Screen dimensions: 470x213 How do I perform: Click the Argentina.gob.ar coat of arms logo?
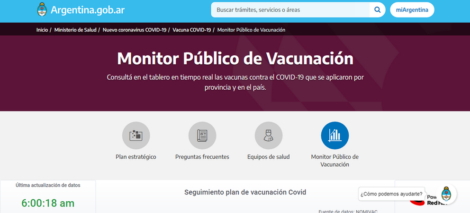[x=42, y=10]
